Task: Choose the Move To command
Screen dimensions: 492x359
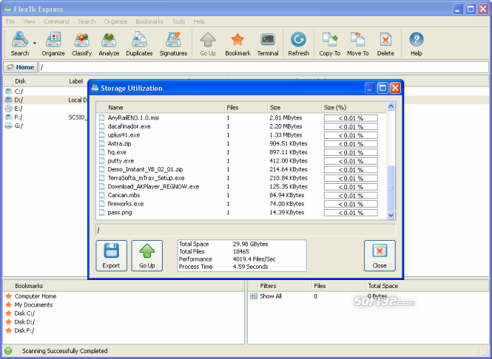Action: pos(357,44)
